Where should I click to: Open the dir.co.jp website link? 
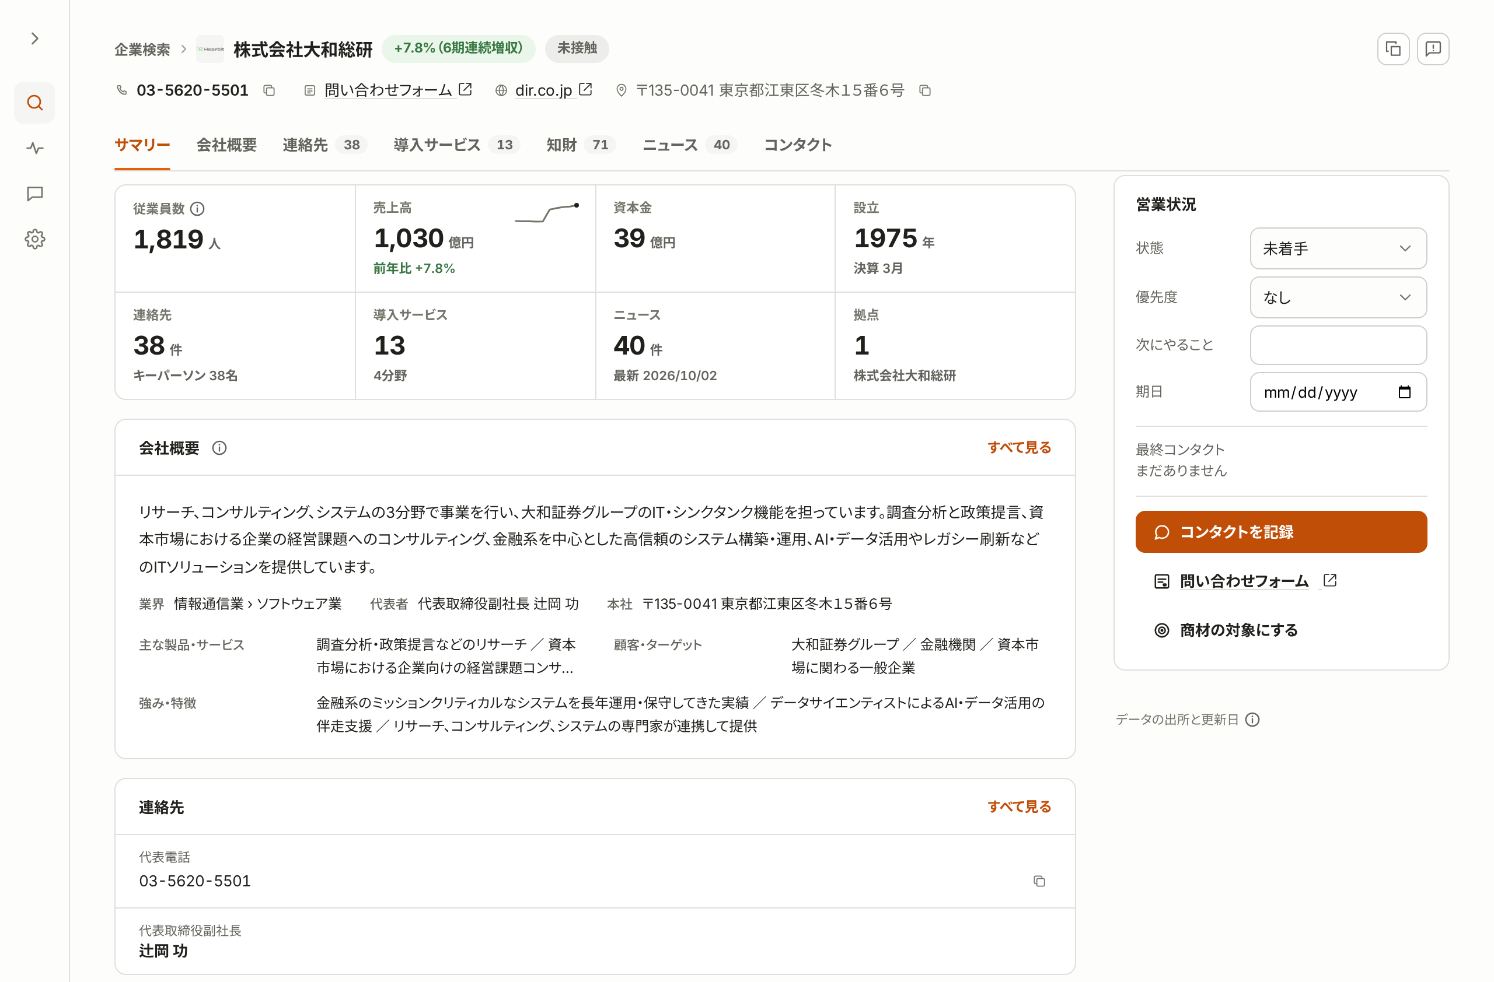pos(553,90)
